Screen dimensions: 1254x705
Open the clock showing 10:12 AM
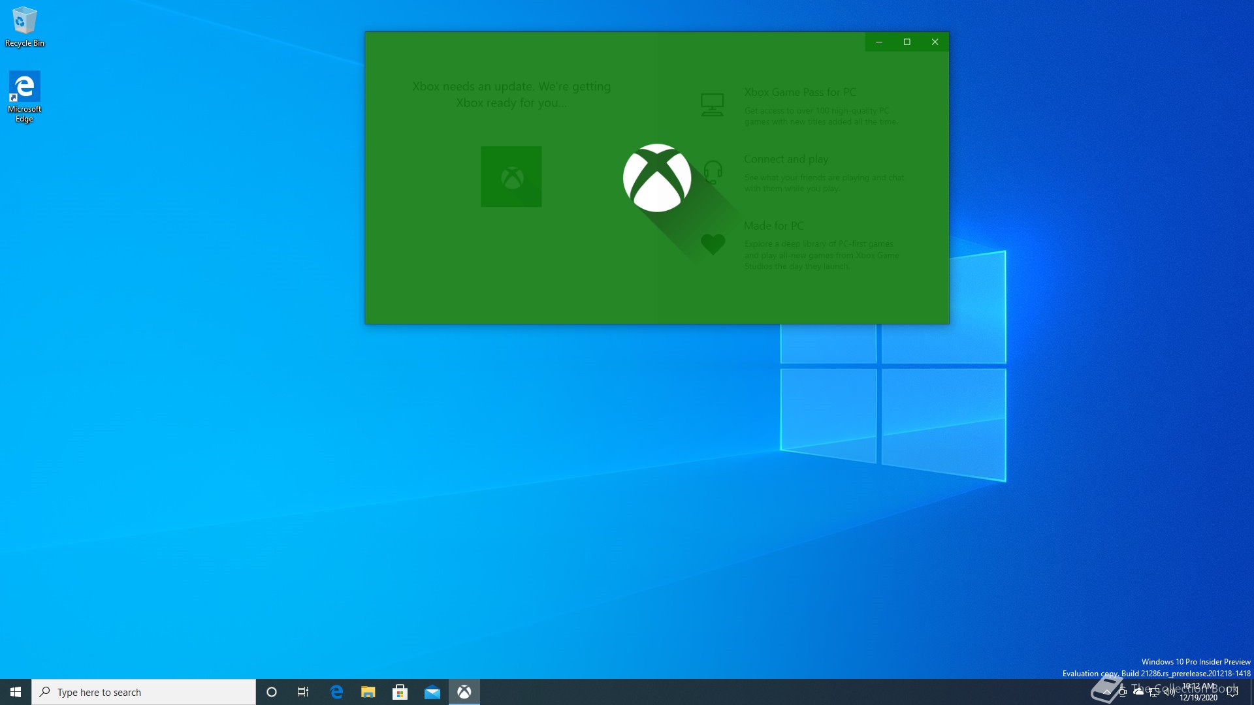pos(1198,692)
